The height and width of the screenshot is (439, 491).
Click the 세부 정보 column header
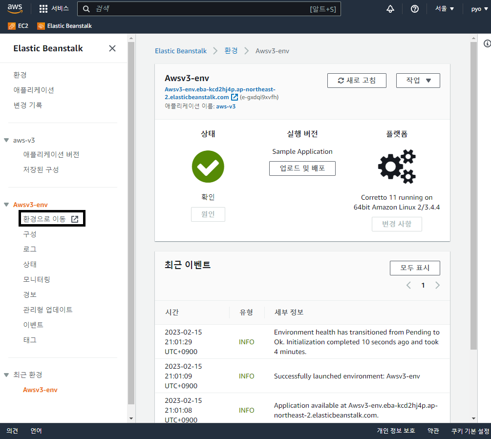coord(289,312)
